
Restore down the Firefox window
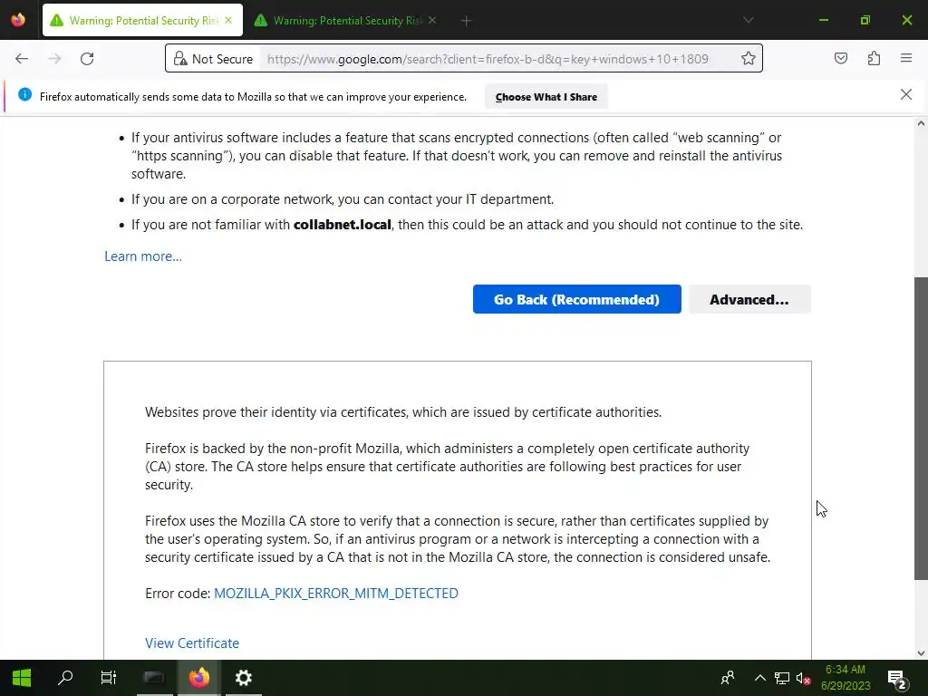click(865, 20)
